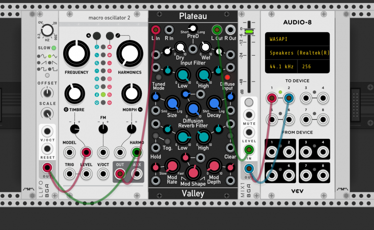Click the Dry knob on Plateau
The height and width of the screenshot is (230, 374).
point(180,47)
